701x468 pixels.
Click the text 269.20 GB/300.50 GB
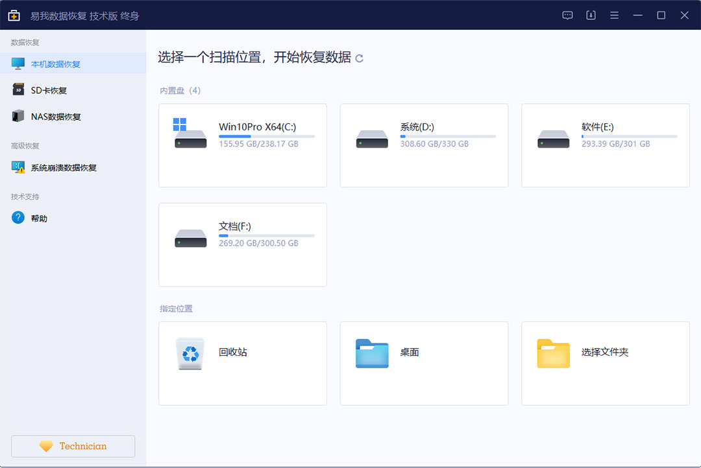coord(258,243)
